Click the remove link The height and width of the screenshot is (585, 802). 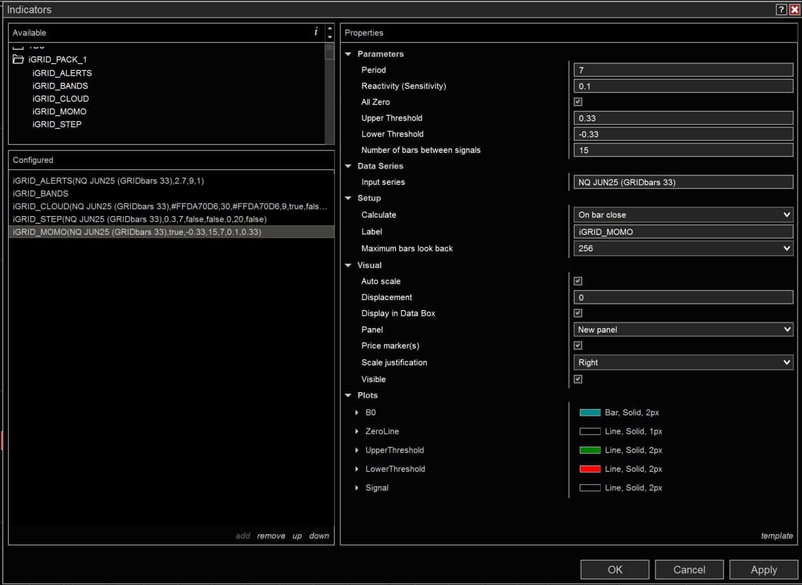pos(271,536)
